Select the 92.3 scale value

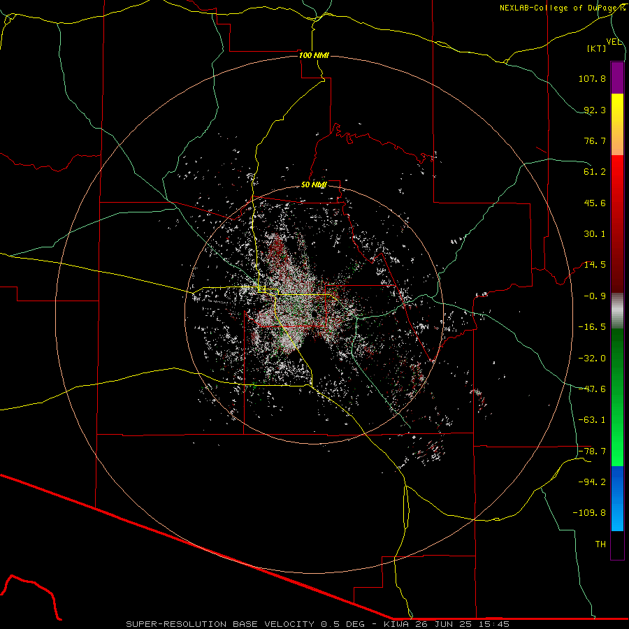click(595, 110)
